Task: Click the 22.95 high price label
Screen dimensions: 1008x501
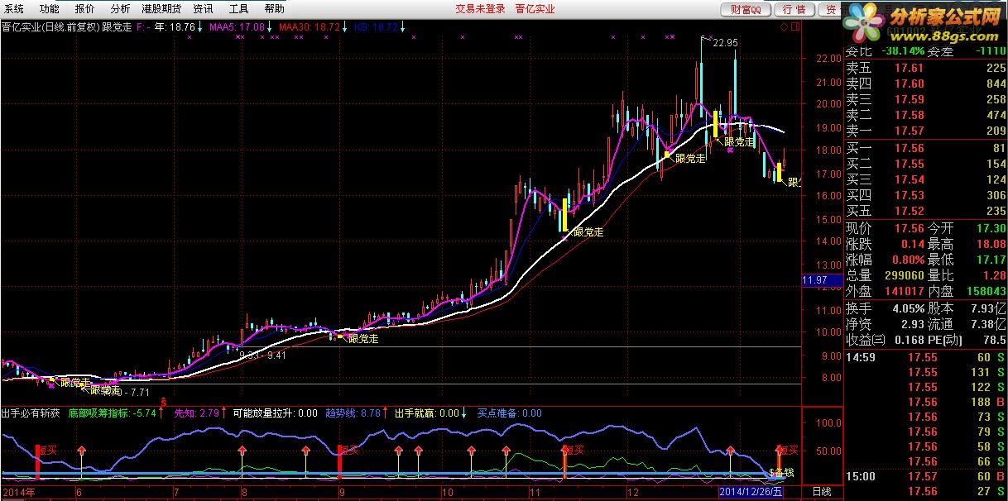Action: (x=725, y=42)
